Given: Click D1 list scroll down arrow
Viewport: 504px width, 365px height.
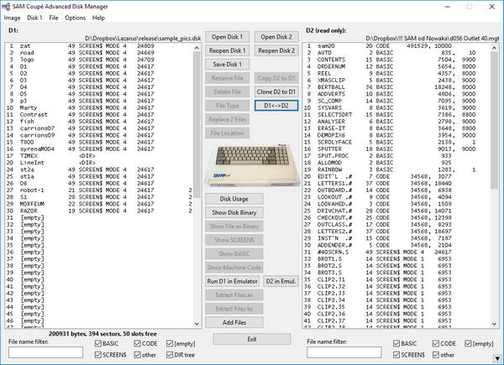Looking at the screenshot, I should pyautogui.click(x=197, y=324).
